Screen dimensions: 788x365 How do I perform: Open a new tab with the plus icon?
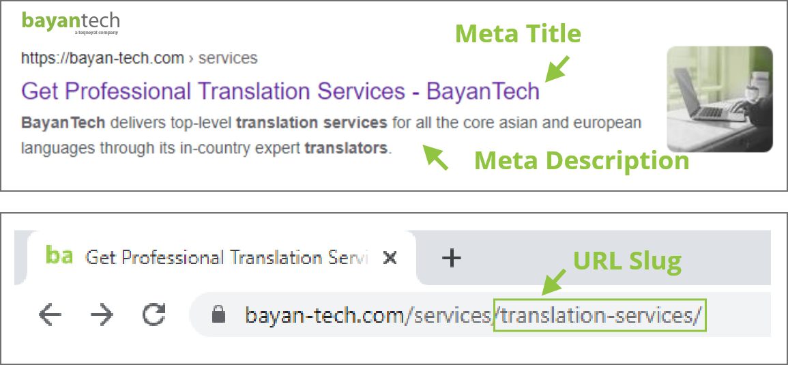(x=451, y=259)
